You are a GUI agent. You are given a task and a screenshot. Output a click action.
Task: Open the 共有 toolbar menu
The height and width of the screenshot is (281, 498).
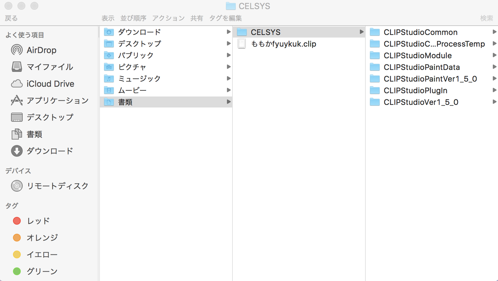tap(197, 18)
